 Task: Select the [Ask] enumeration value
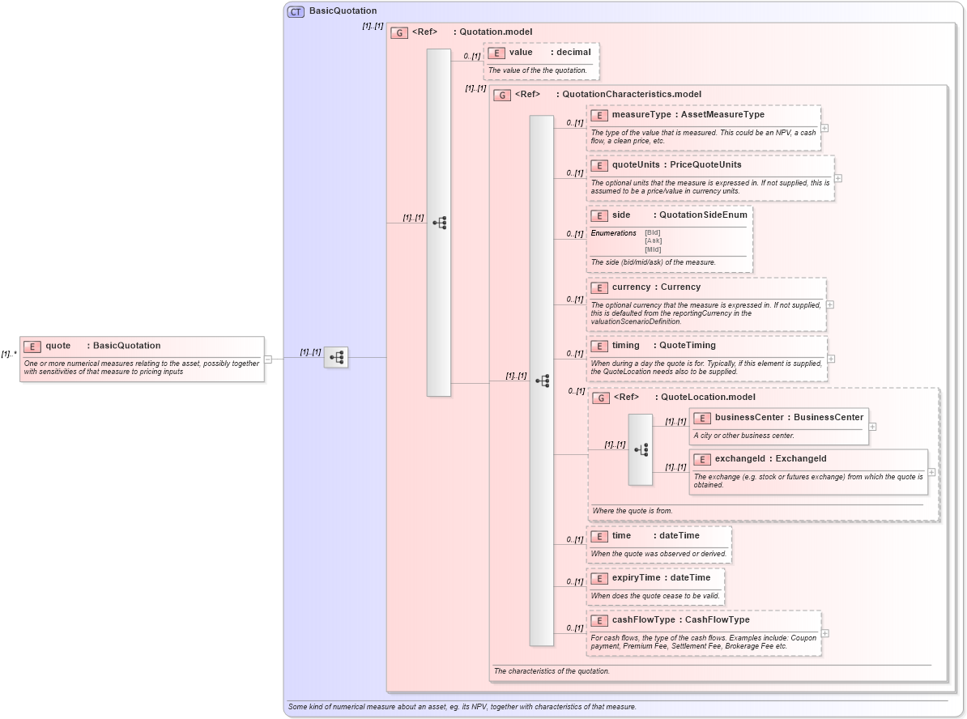click(x=653, y=240)
